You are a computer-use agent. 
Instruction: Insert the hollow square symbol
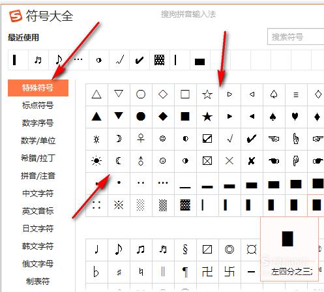(185, 95)
